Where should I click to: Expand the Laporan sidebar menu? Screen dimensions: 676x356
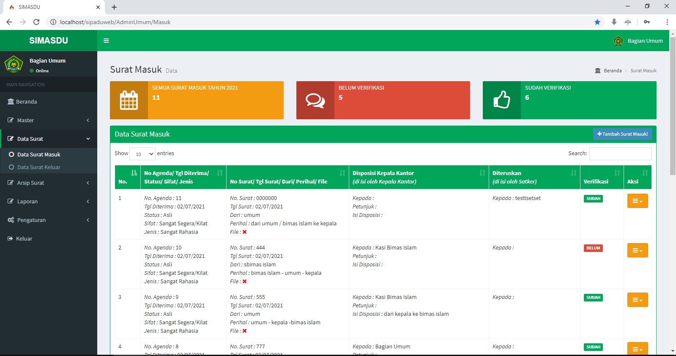tap(49, 201)
